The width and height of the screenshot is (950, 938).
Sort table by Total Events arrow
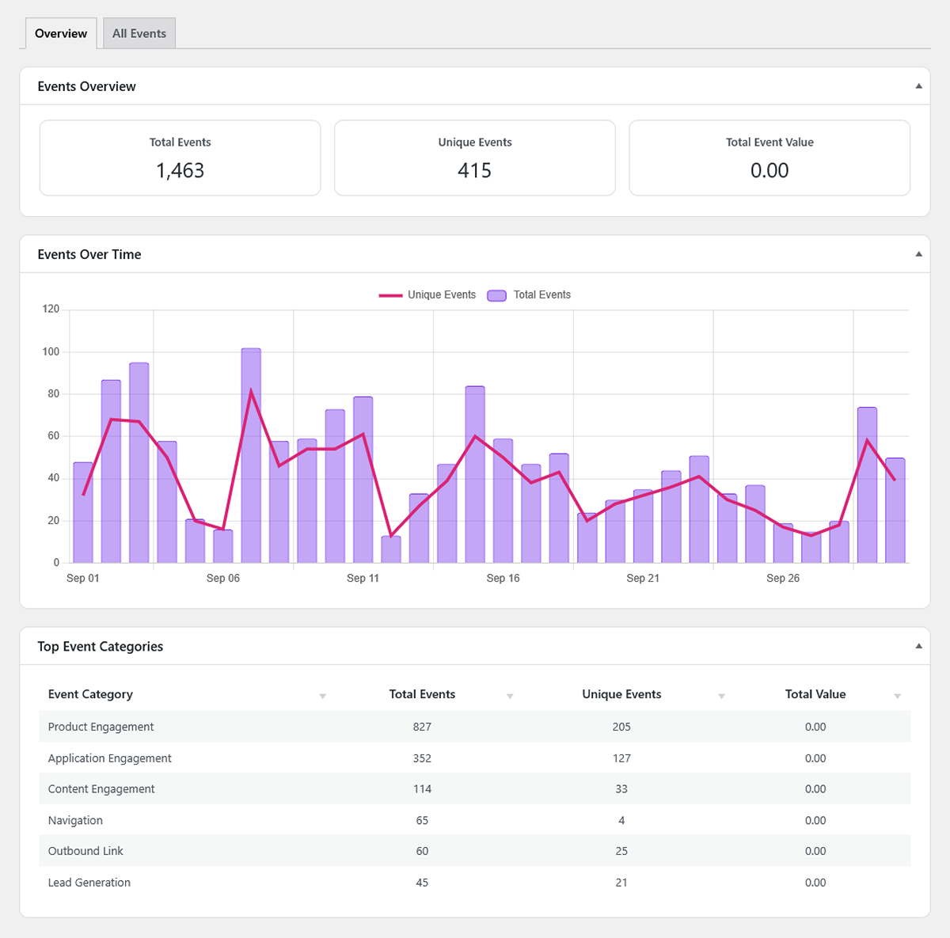(x=510, y=696)
